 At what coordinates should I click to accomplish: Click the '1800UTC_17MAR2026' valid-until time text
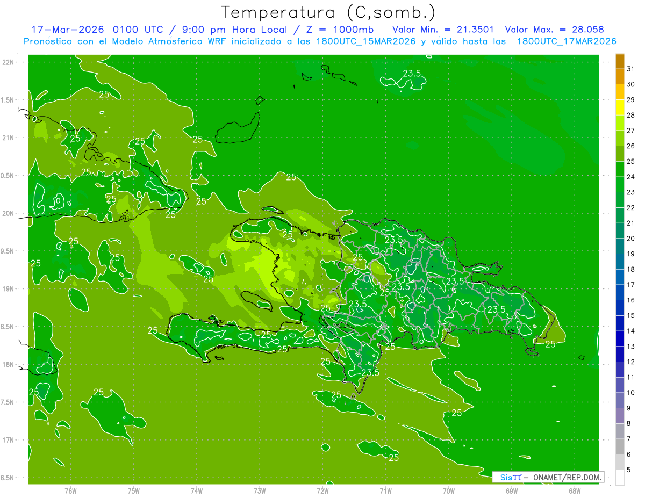(x=567, y=41)
